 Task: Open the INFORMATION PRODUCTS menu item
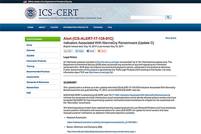76,27
